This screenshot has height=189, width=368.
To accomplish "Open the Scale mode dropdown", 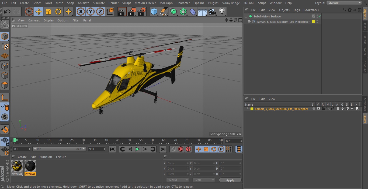I will tap(204, 180).
